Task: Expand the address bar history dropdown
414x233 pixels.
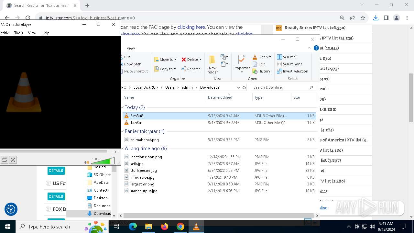Action: point(239,87)
